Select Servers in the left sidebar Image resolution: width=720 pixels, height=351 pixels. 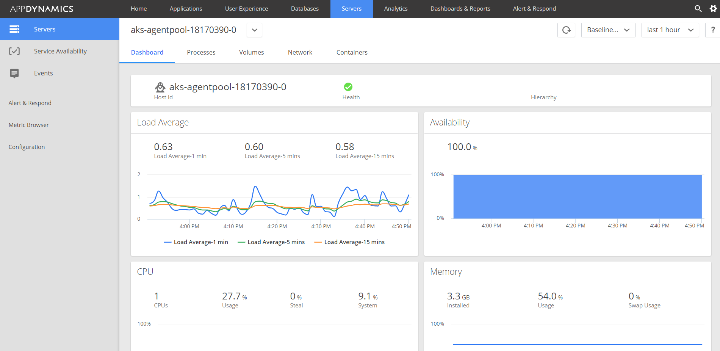point(59,29)
